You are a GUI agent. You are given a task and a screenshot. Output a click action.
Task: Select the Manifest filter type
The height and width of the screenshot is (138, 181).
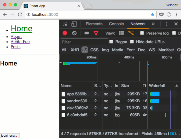(x=166, y=50)
